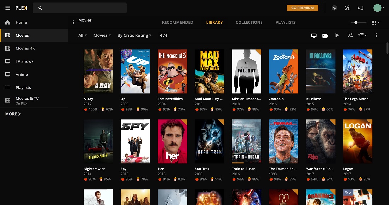The width and height of the screenshot is (389, 205).
Task: Adjust the poster size slider
Action: (x=355, y=22)
